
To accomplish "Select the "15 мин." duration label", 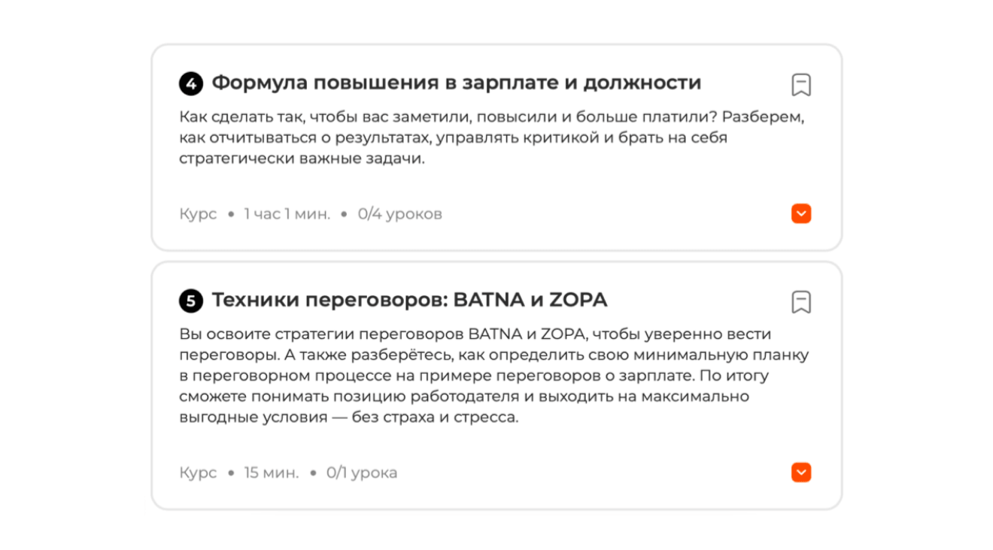I will tap(271, 473).
